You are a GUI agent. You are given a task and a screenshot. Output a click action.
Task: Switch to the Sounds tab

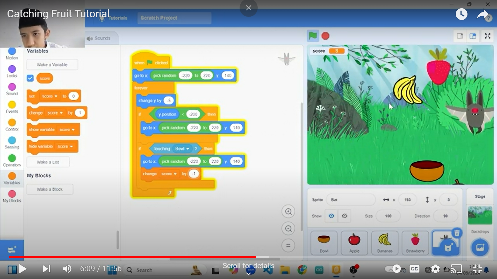(x=99, y=38)
